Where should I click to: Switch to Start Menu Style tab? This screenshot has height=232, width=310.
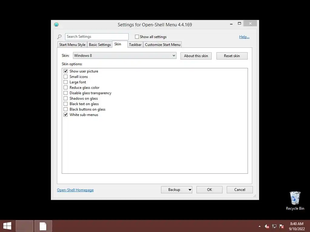72,45
